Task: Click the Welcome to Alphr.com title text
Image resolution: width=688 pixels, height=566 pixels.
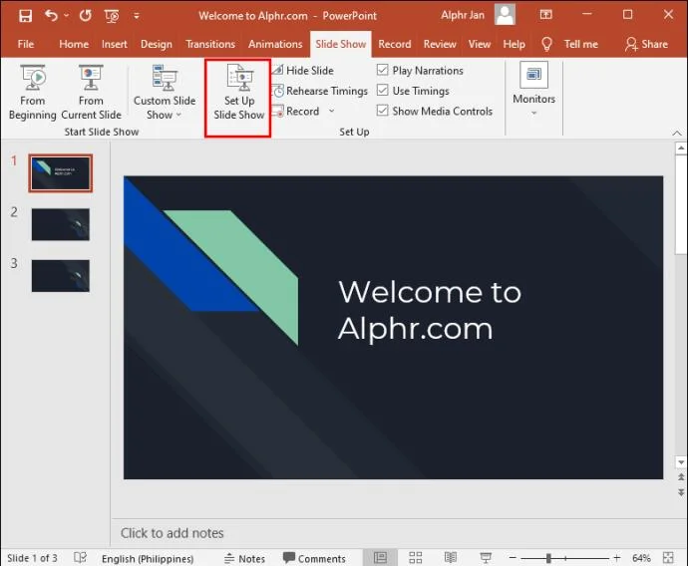Action: 430,310
